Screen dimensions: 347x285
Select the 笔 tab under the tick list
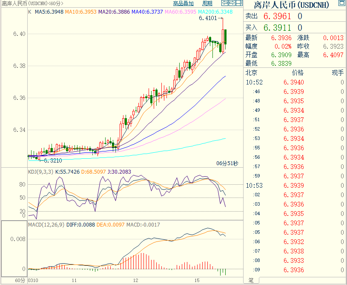point(251,280)
